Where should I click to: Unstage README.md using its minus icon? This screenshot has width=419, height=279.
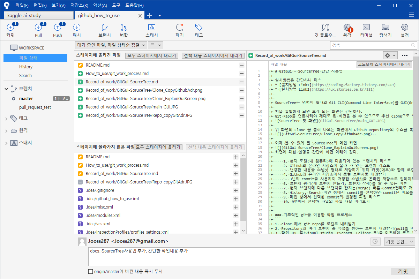(x=242, y=65)
